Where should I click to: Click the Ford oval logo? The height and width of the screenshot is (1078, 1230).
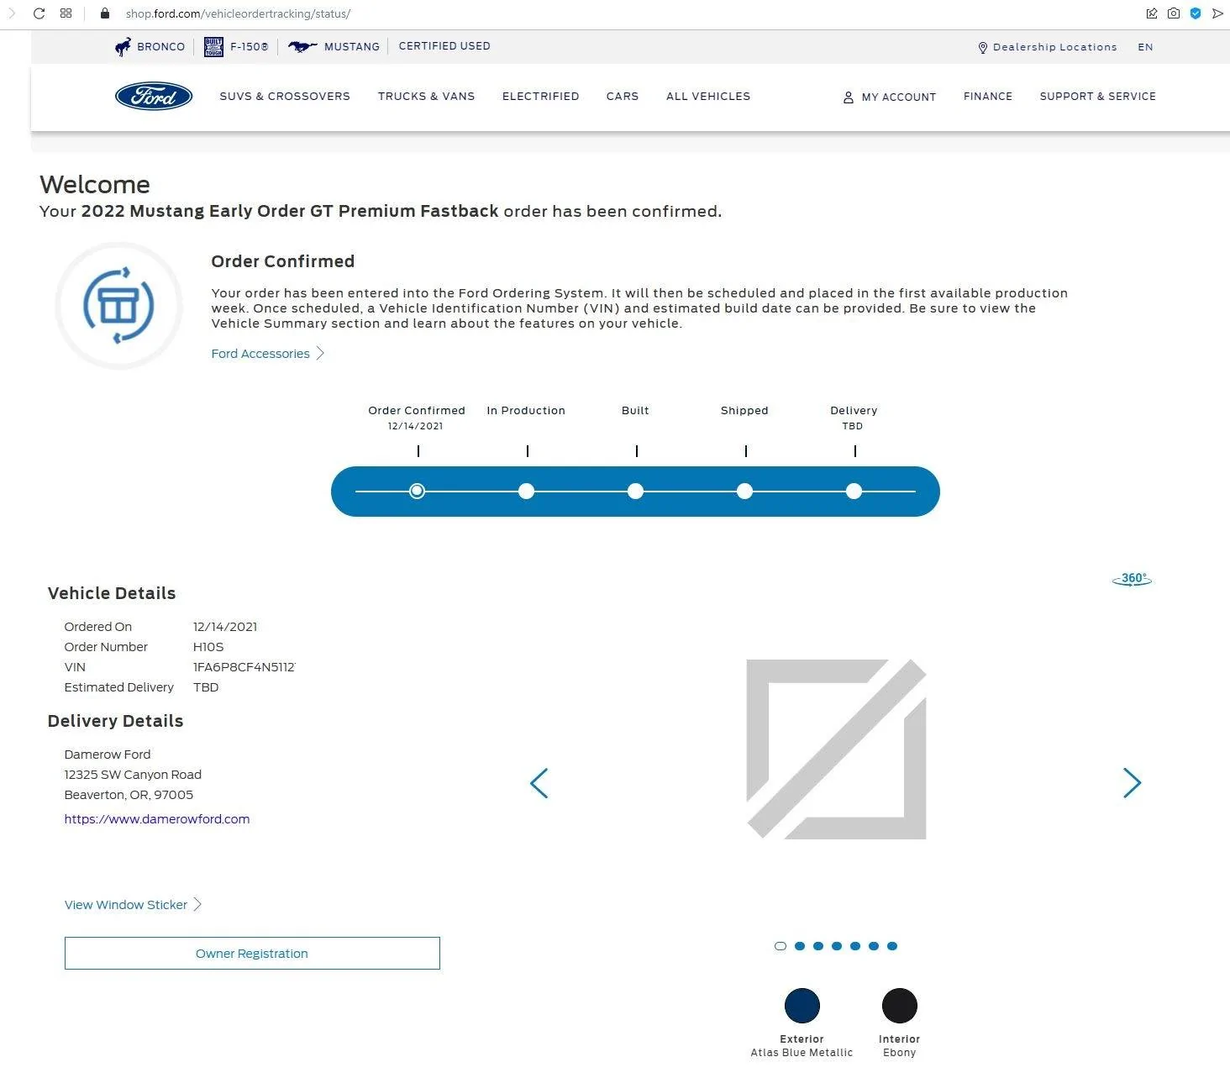point(154,97)
